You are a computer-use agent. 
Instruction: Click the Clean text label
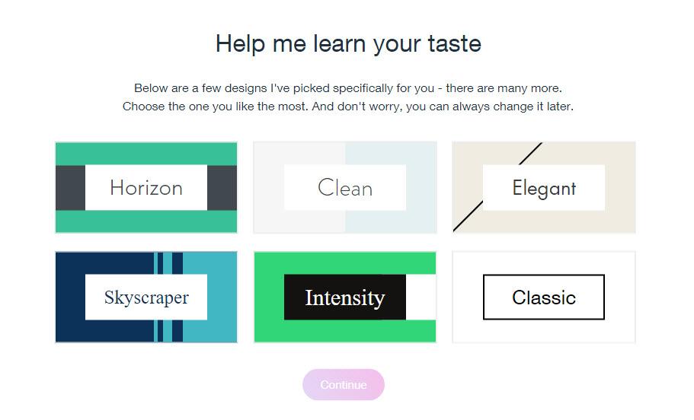coord(345,188)
